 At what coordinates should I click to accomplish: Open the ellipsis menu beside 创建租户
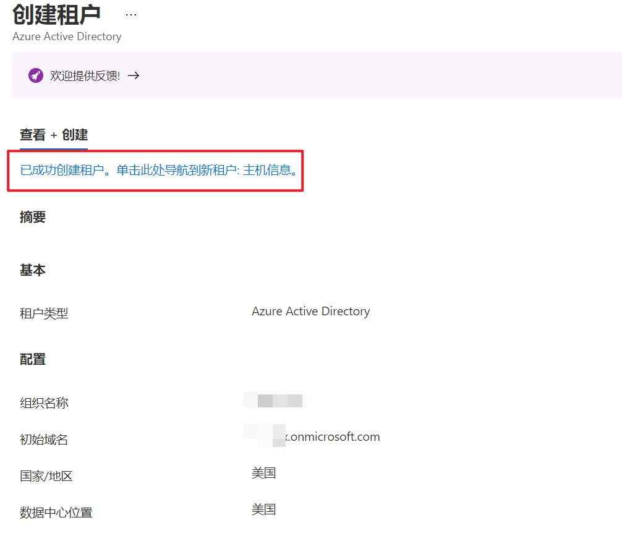tap(131, 14)
